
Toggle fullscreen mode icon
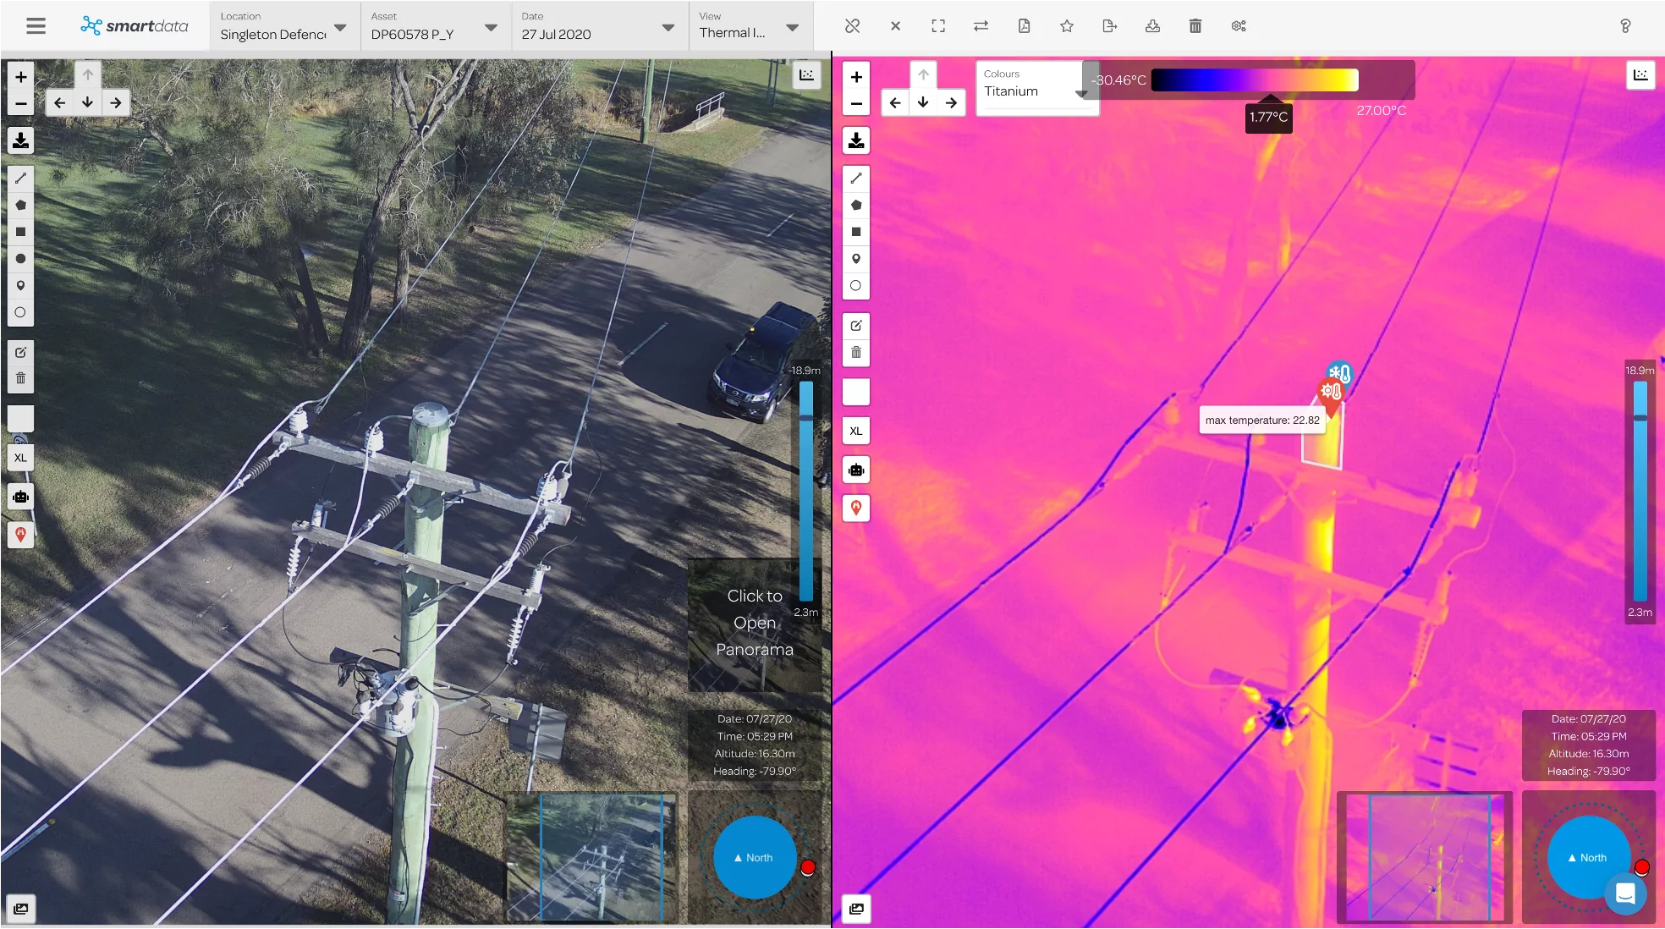(938, 26)
